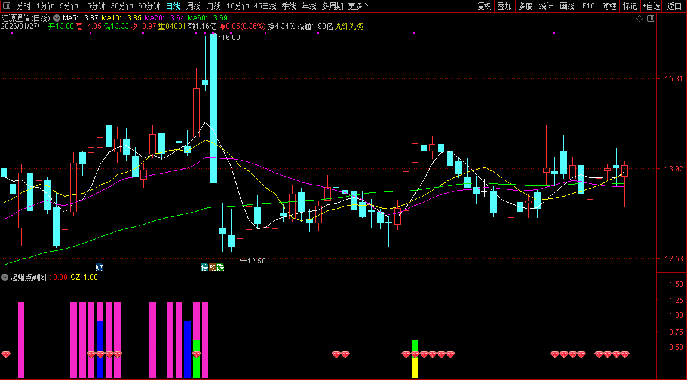687x380 pixels.
Task: Switch to the 周线 period
Action: pos(193,6)
